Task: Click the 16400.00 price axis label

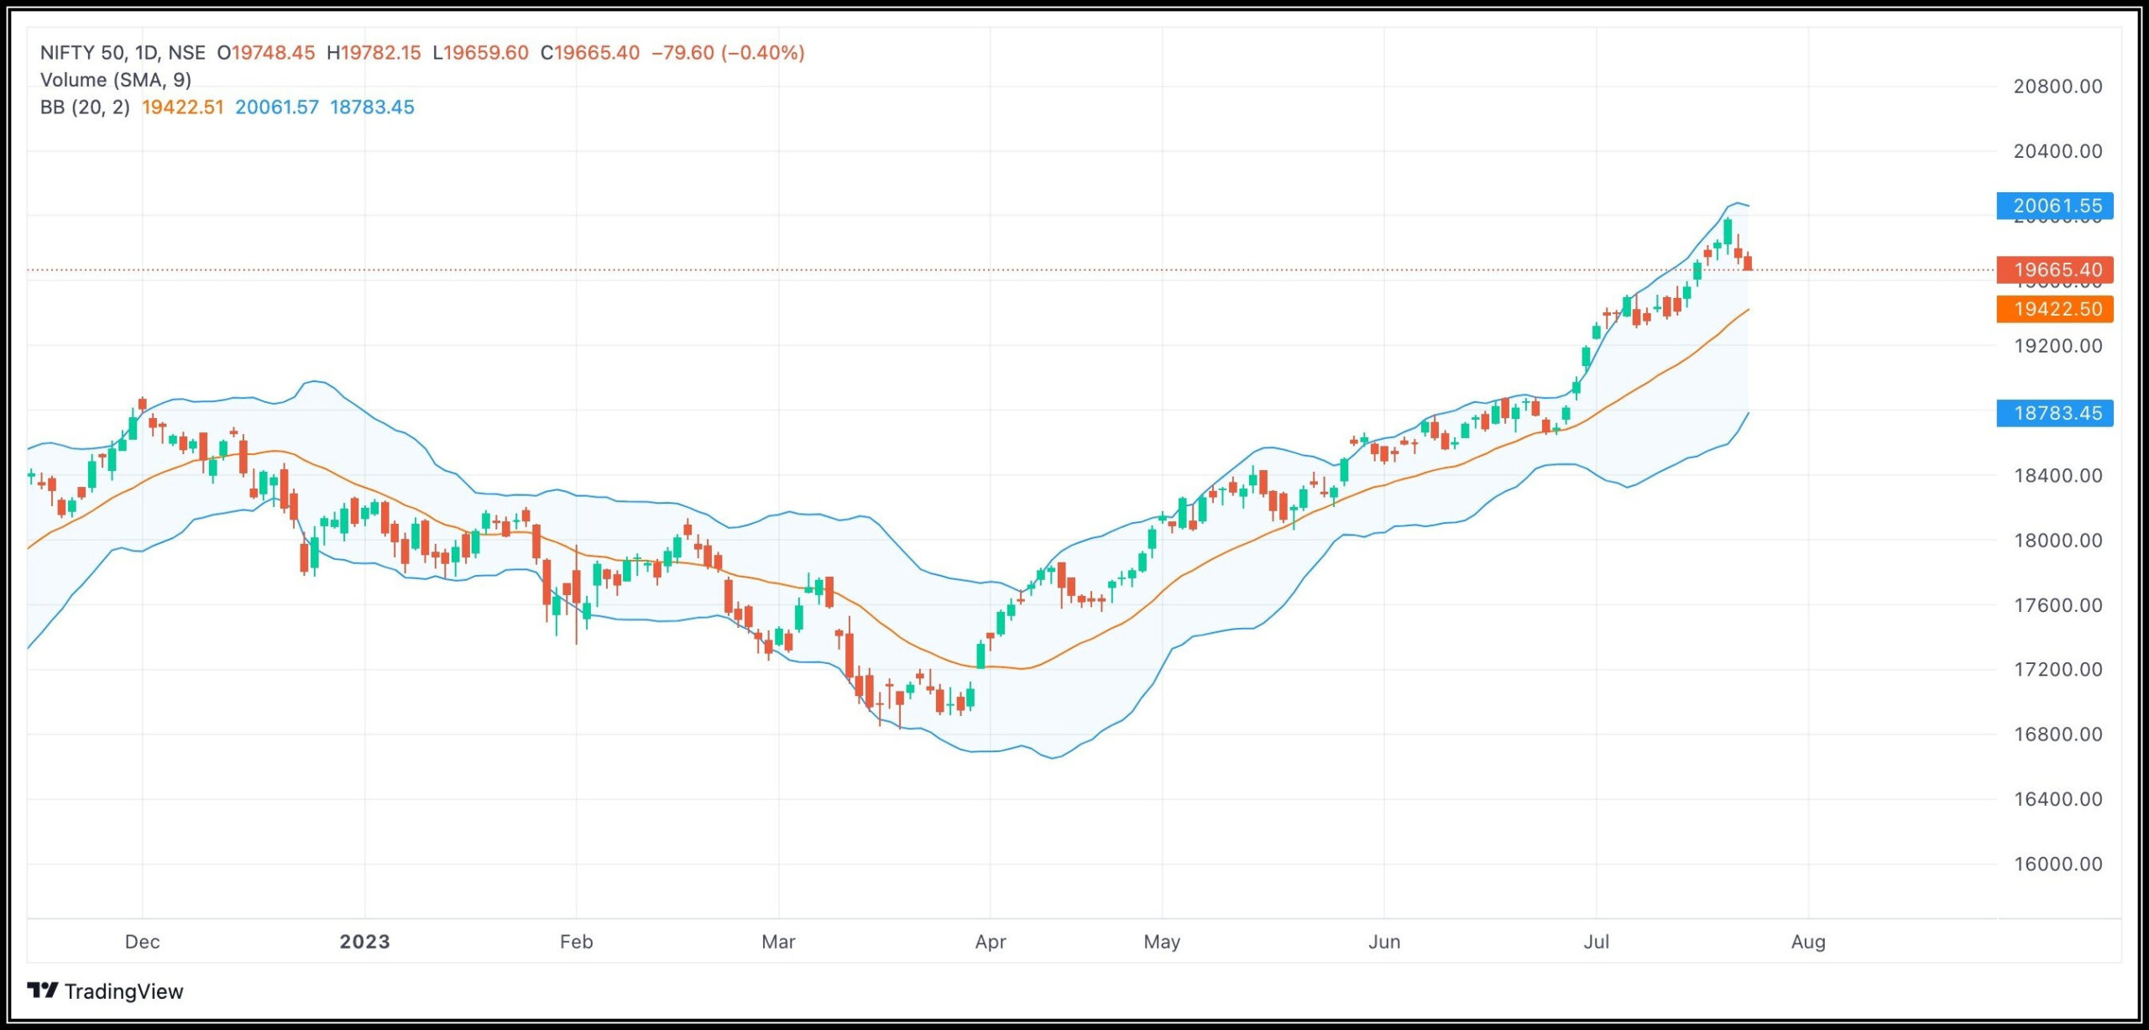Action: [x=2058, y=798]
